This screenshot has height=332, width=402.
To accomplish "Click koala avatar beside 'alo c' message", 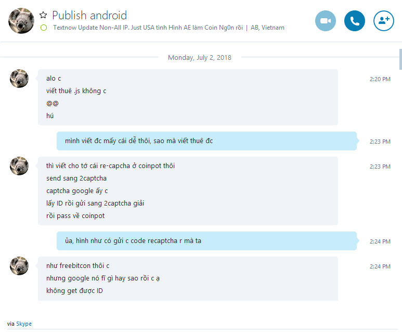I will click(19, 79).
